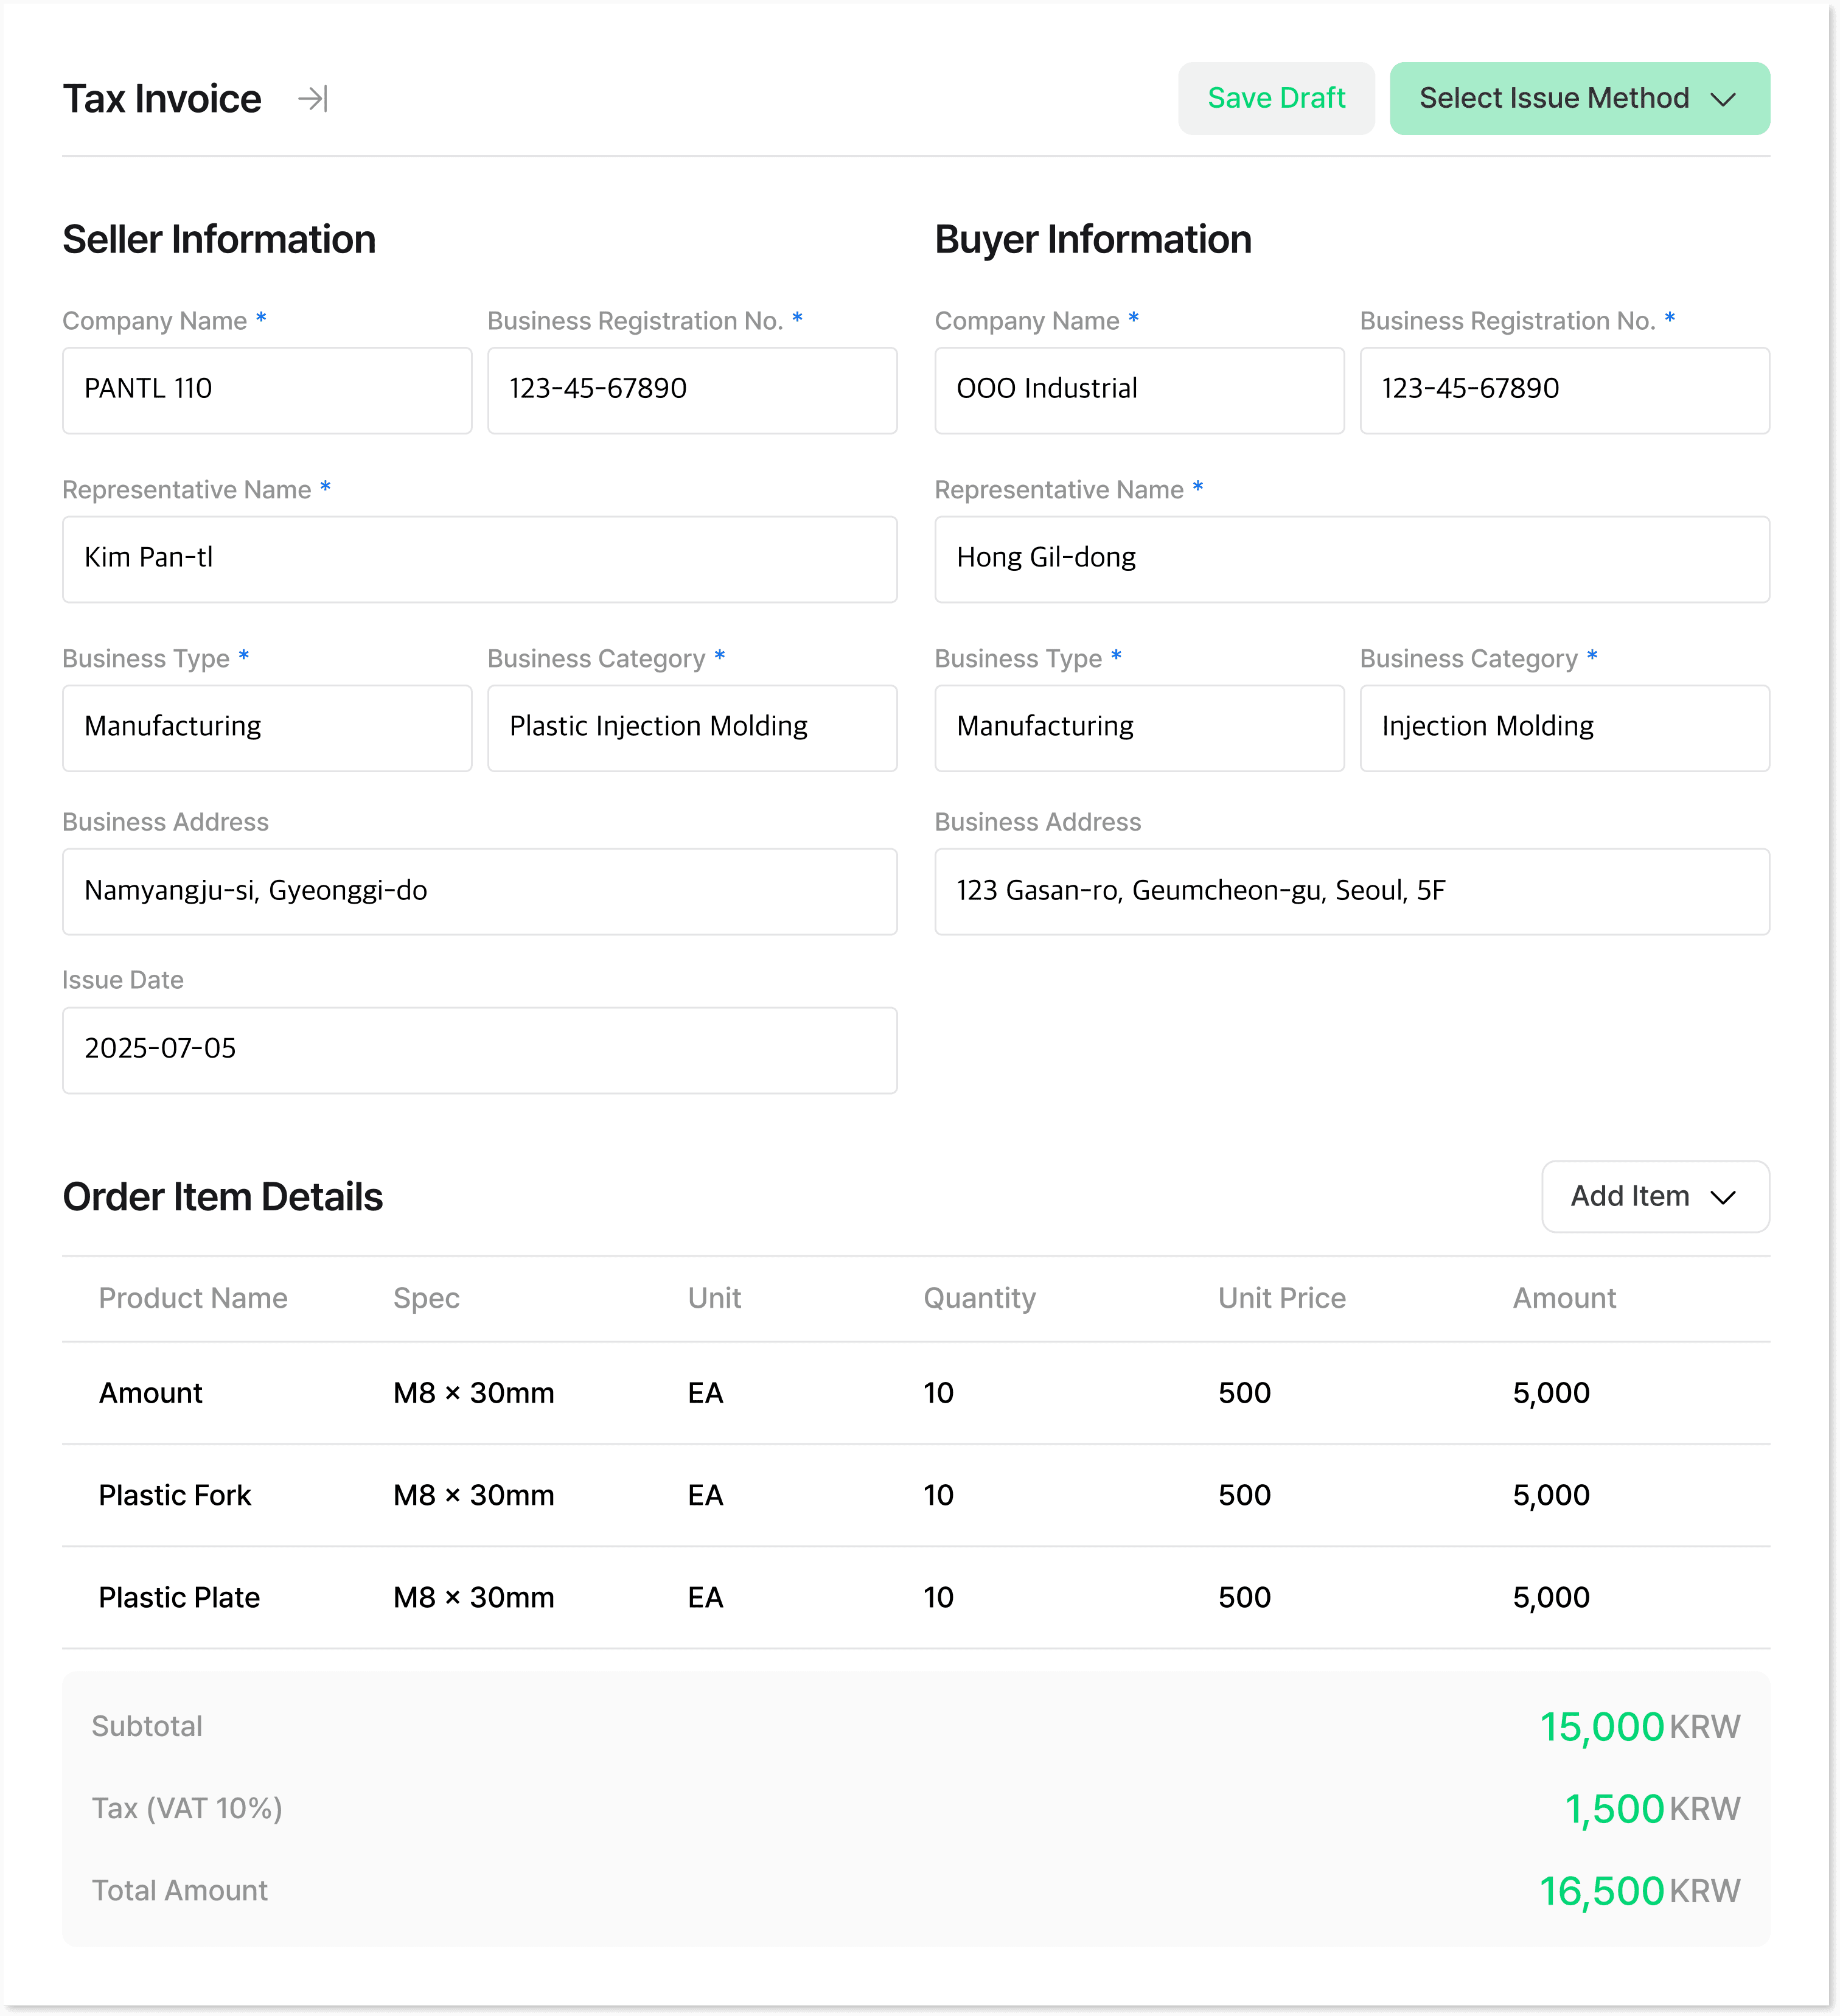Edit the seller Company Name field
The width and height of the screenshot is (1840, 2016).
[x=267, y=390]
